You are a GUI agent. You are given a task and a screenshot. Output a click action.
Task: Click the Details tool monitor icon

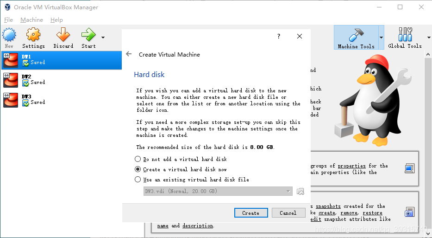tap(409, 168)
